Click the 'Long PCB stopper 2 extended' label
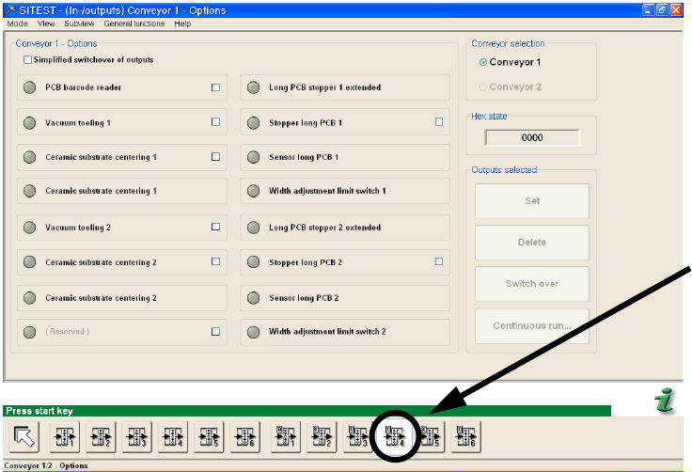 (324, 228)
